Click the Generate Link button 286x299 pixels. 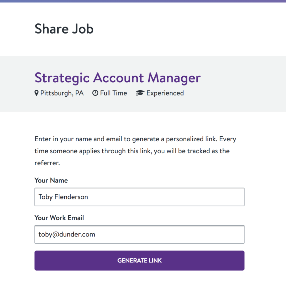coord(139,260)
